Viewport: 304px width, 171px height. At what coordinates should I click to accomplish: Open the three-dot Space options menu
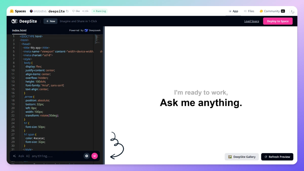[292, 11]
